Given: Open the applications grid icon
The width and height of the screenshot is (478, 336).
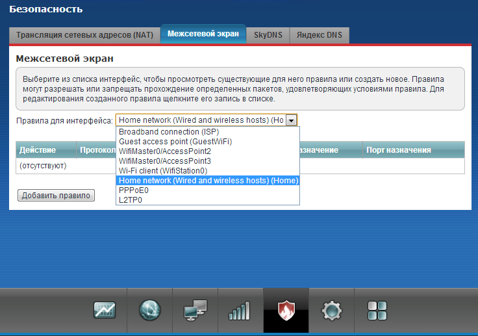Looking at the screenshot, I should pyautogui.click(x=376, y=311).
